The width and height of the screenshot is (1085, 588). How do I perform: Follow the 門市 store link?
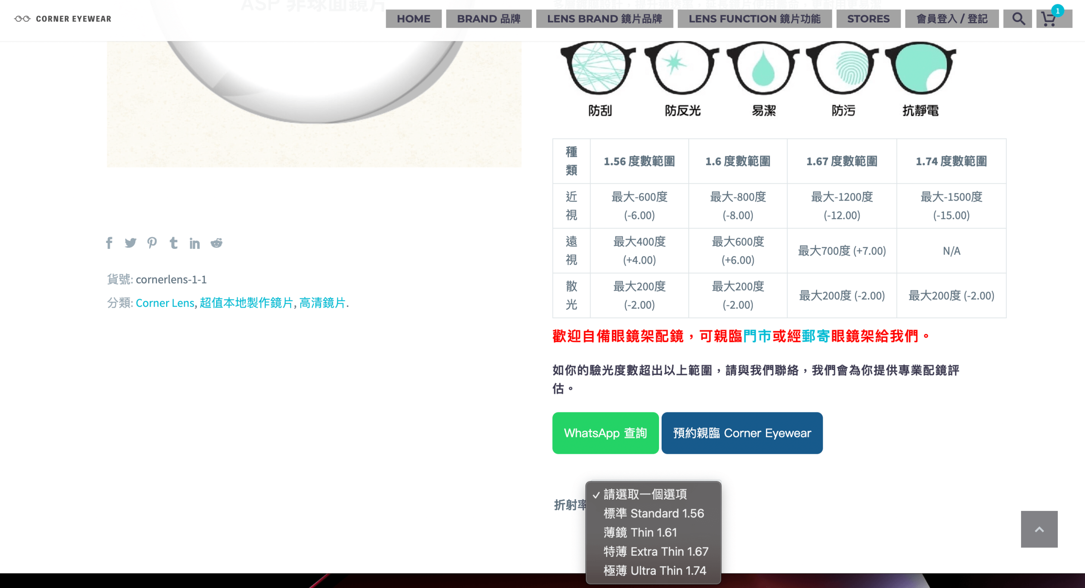pos(757,336)
